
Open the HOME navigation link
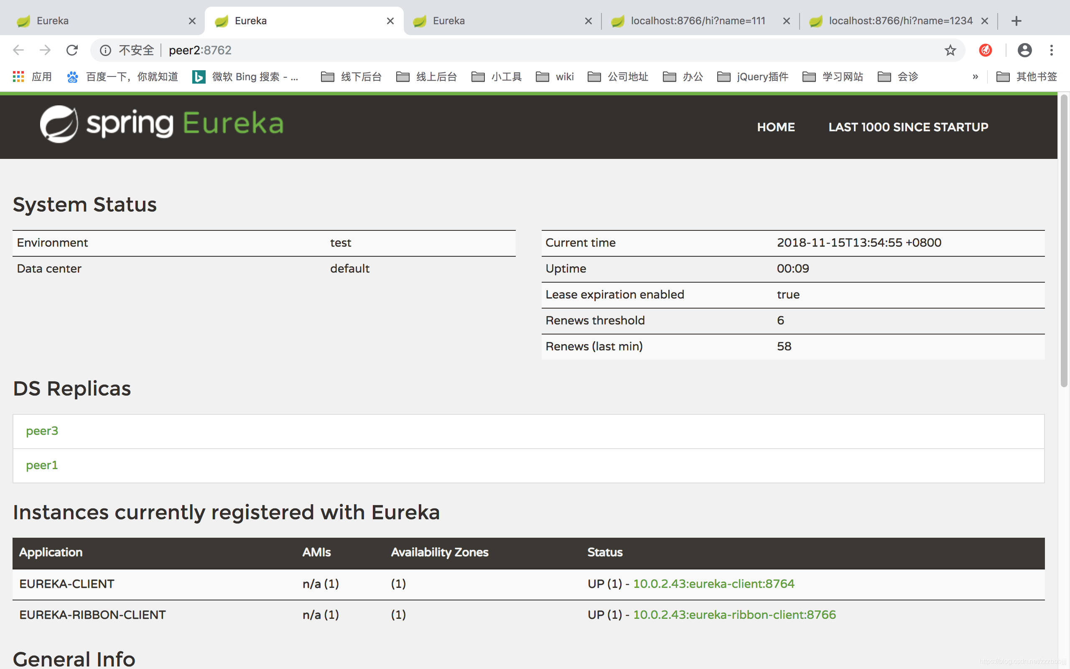pos(775,127)
